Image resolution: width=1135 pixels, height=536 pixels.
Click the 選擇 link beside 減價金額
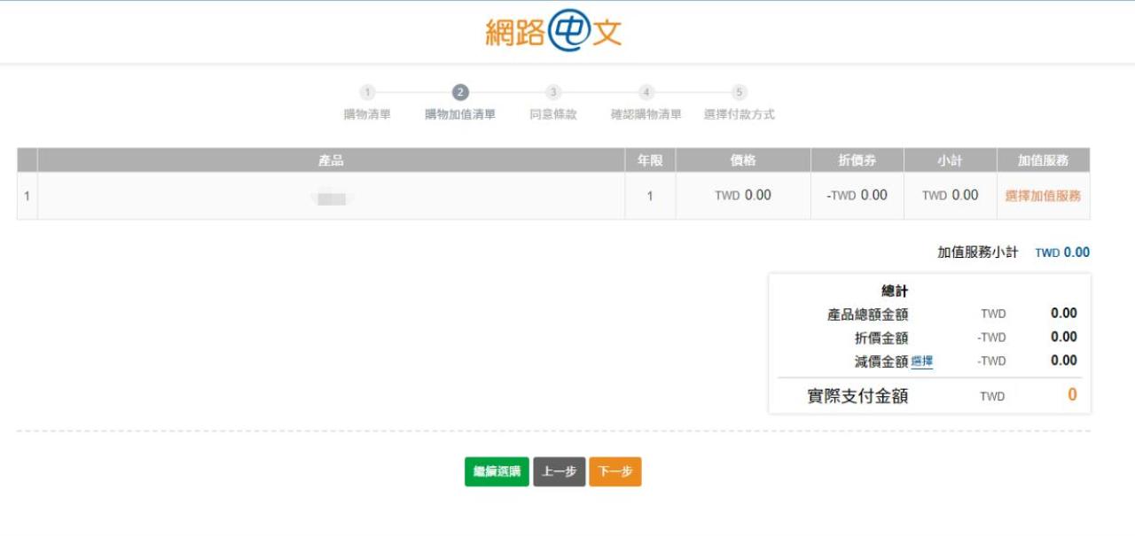(922, 361)
